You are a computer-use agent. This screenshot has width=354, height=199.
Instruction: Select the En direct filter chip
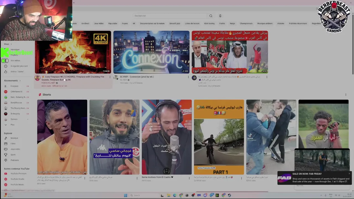coord(85,23)
